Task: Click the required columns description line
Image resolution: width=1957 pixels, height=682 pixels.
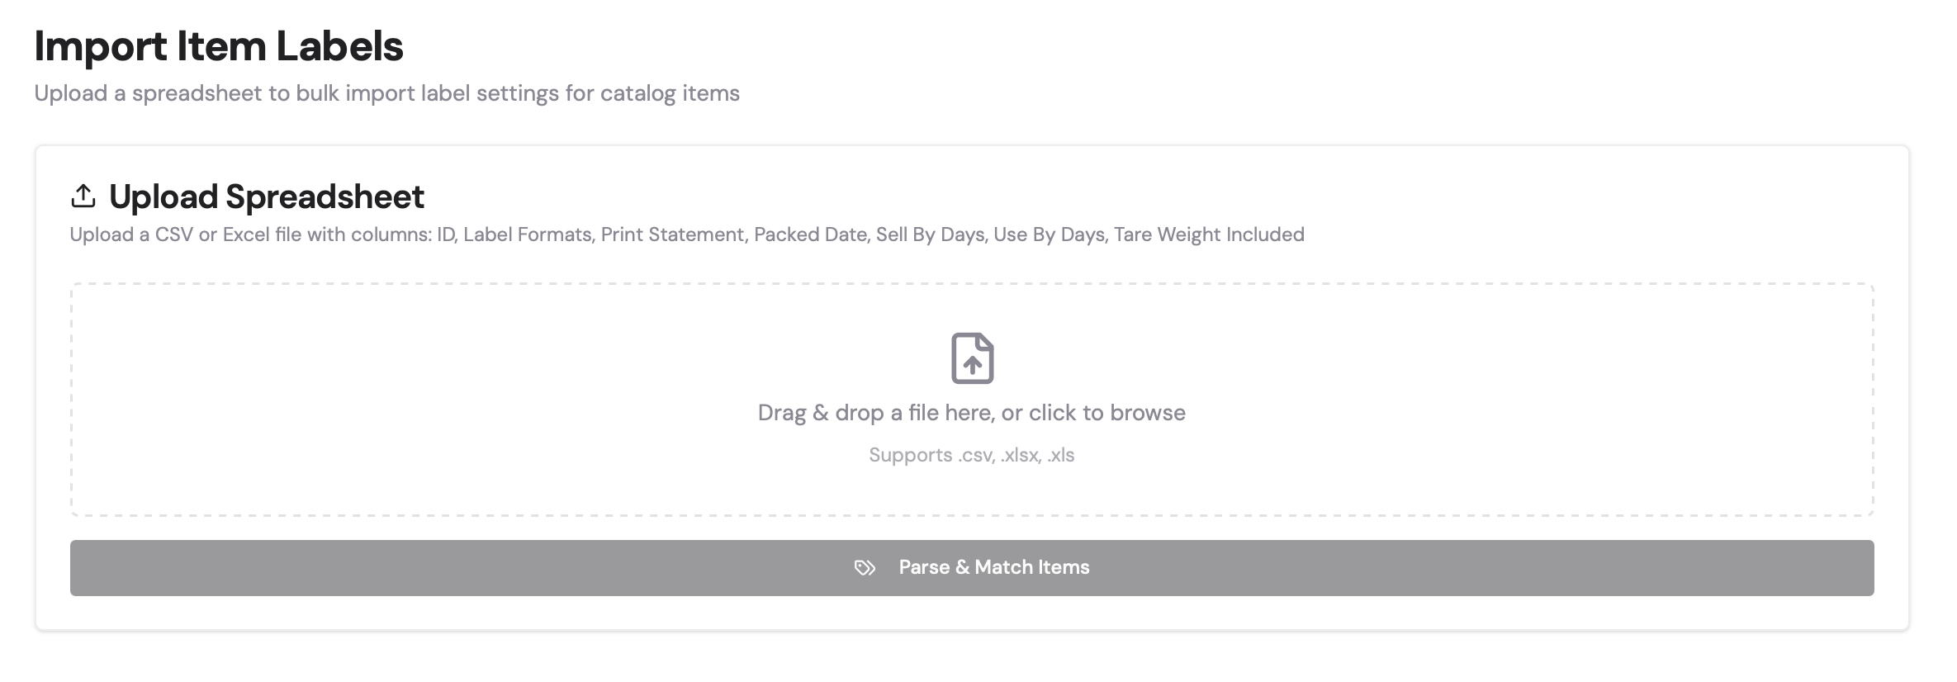Action: point(687,234)
